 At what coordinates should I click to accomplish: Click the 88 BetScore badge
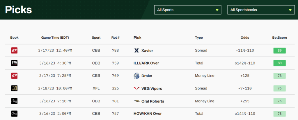point(279,63)
